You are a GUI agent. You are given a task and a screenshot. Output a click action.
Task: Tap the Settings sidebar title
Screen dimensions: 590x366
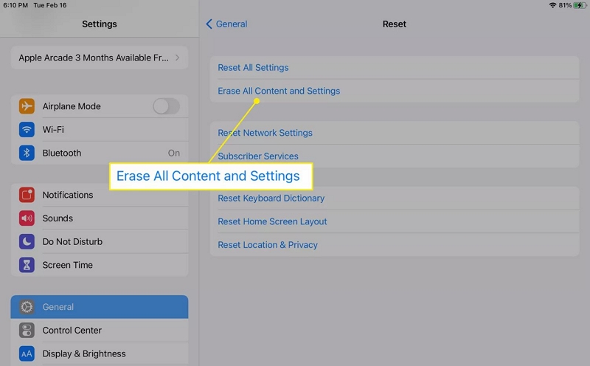pos(100,24)
